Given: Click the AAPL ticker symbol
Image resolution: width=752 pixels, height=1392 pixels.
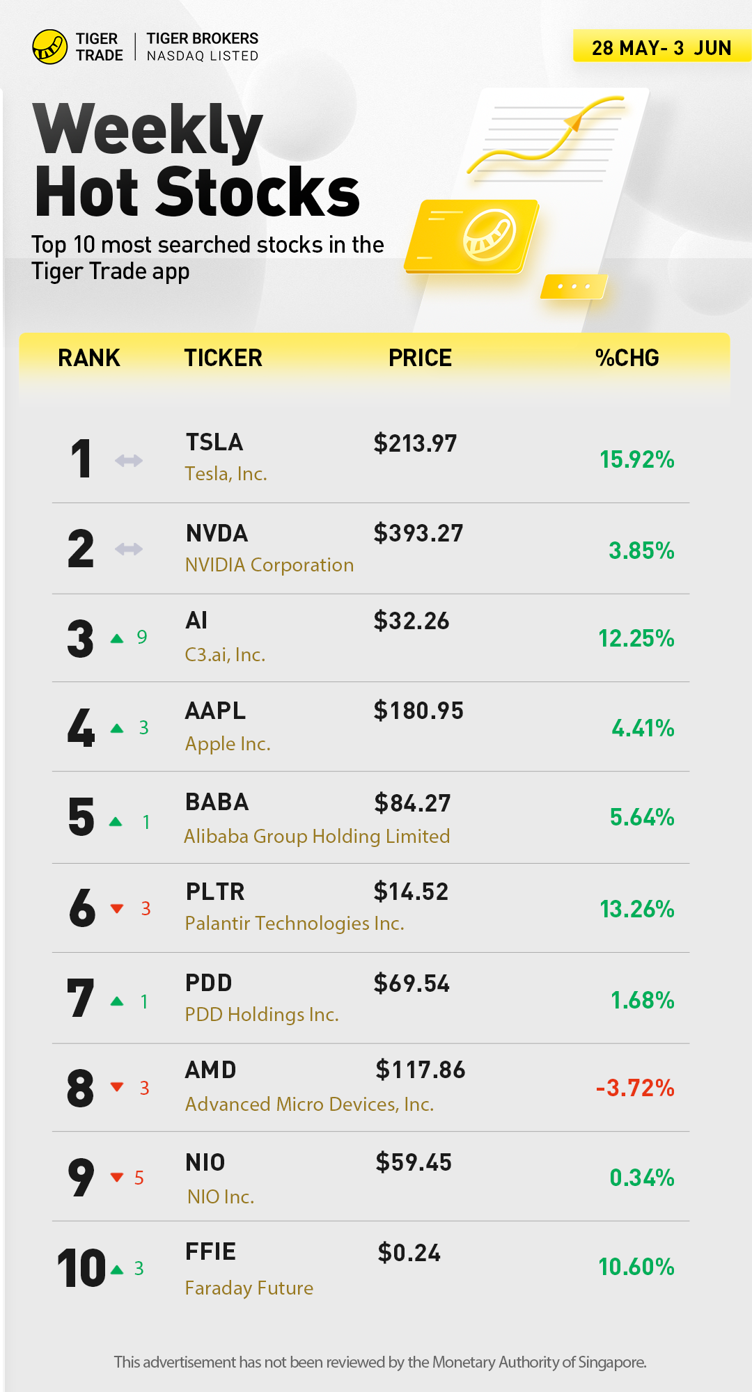Looking at the screenshot, I should click(215, 711).
